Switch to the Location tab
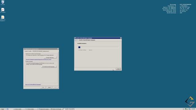This screenshot has width=196, height=110. [30, 51]
